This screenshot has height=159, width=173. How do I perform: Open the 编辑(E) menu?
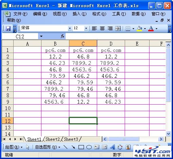pyautogui.click(x=40, y=14)
